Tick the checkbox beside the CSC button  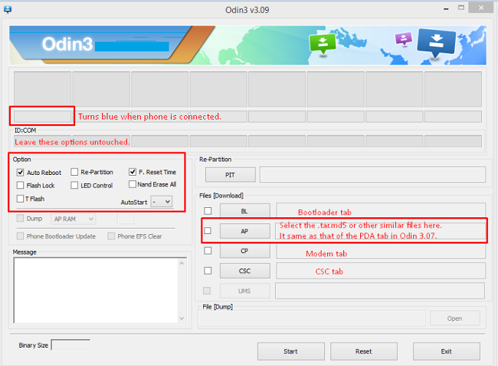(x=208, y=271)
